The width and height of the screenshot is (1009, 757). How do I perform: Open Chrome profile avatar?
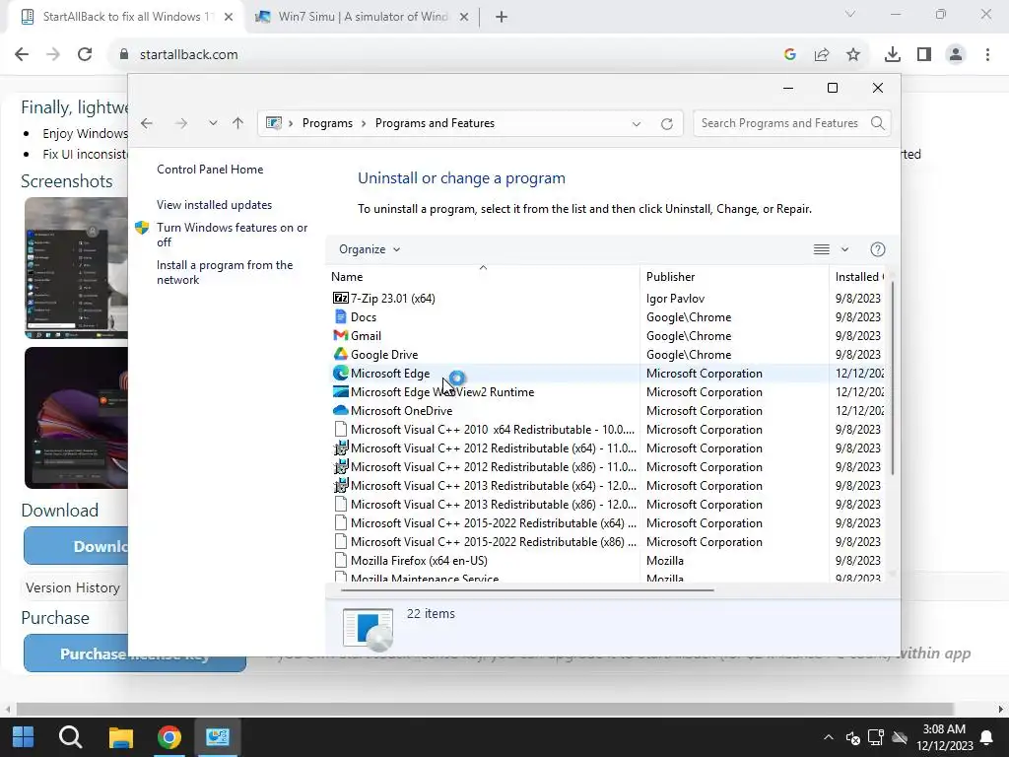pyautogui.click(x=956, y=55)
